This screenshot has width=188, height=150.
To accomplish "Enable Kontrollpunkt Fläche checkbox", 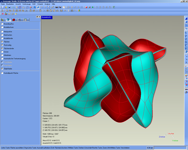I will (2, 73).
